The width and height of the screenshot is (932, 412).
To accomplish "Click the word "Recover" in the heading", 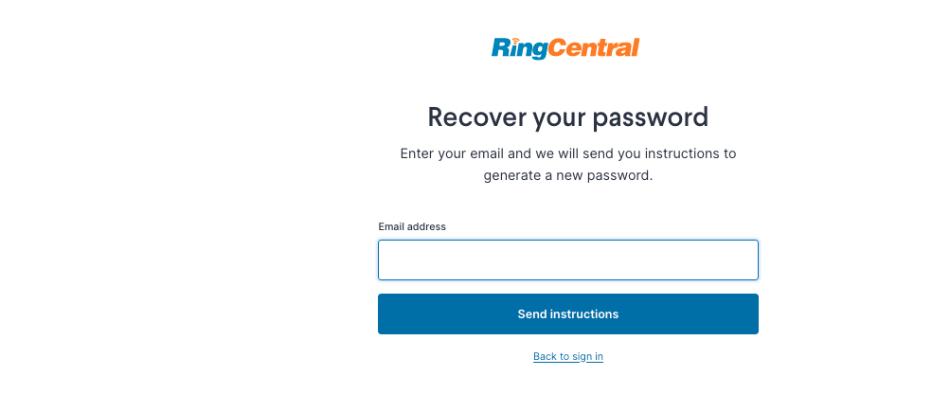I will (475, 116).
